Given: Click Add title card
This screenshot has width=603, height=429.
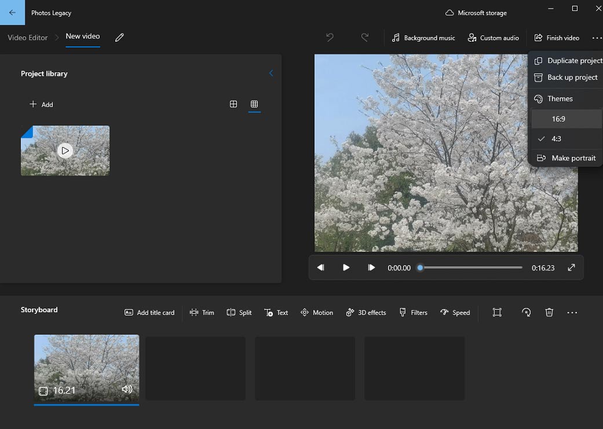Looking at the screenshot, I should (x=149, y=313).
